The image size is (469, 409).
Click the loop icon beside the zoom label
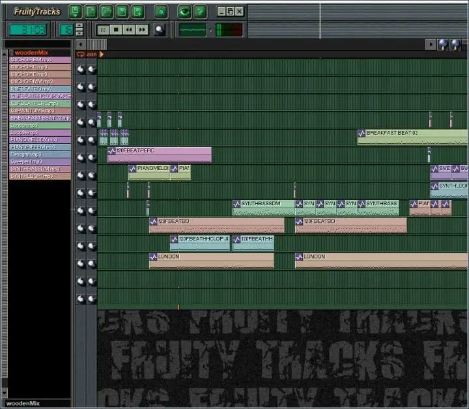(81, 54)
